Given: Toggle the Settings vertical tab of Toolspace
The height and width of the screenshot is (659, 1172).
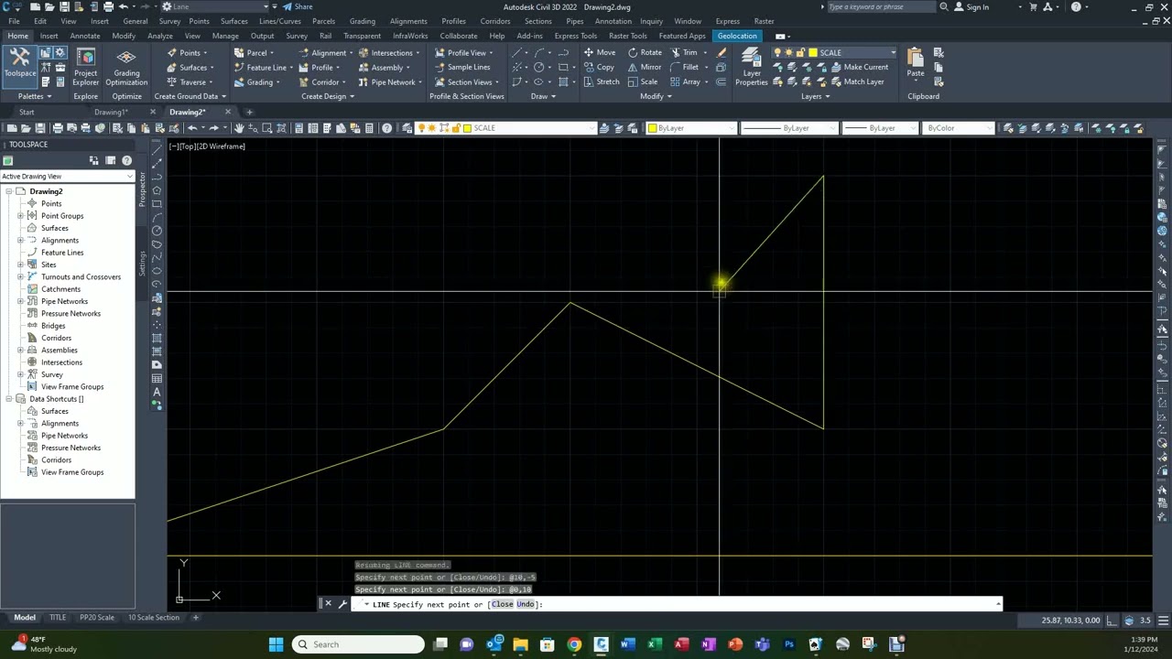Looking at the screenshot, I should 142,264.
